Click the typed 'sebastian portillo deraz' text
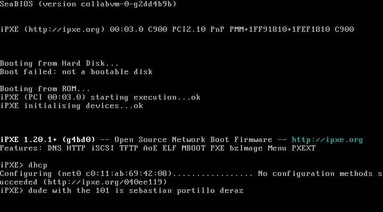 click(193, 191)
